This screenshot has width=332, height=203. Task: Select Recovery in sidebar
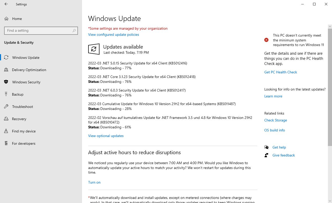[41, 119]
